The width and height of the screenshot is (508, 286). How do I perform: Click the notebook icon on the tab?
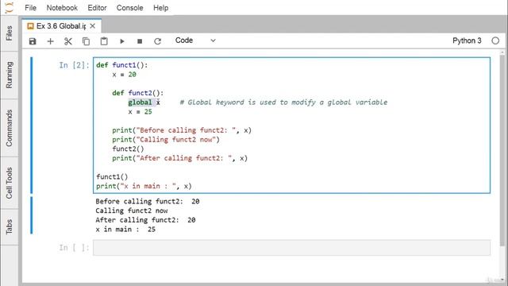(30, 26)
